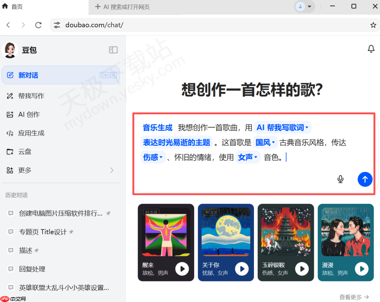
Task: Start 新对话 in sidebar
Action: coord(60,75)
